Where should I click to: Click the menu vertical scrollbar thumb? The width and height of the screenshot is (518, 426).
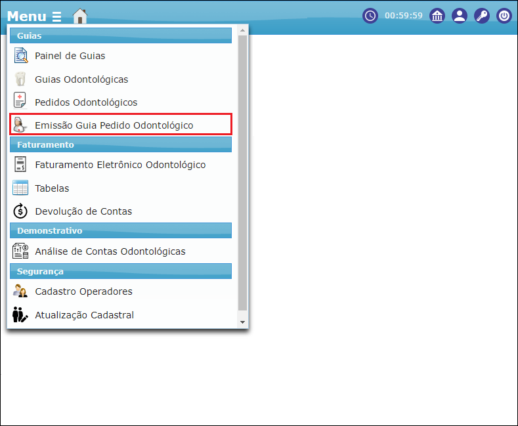click(x=242, y=173)
